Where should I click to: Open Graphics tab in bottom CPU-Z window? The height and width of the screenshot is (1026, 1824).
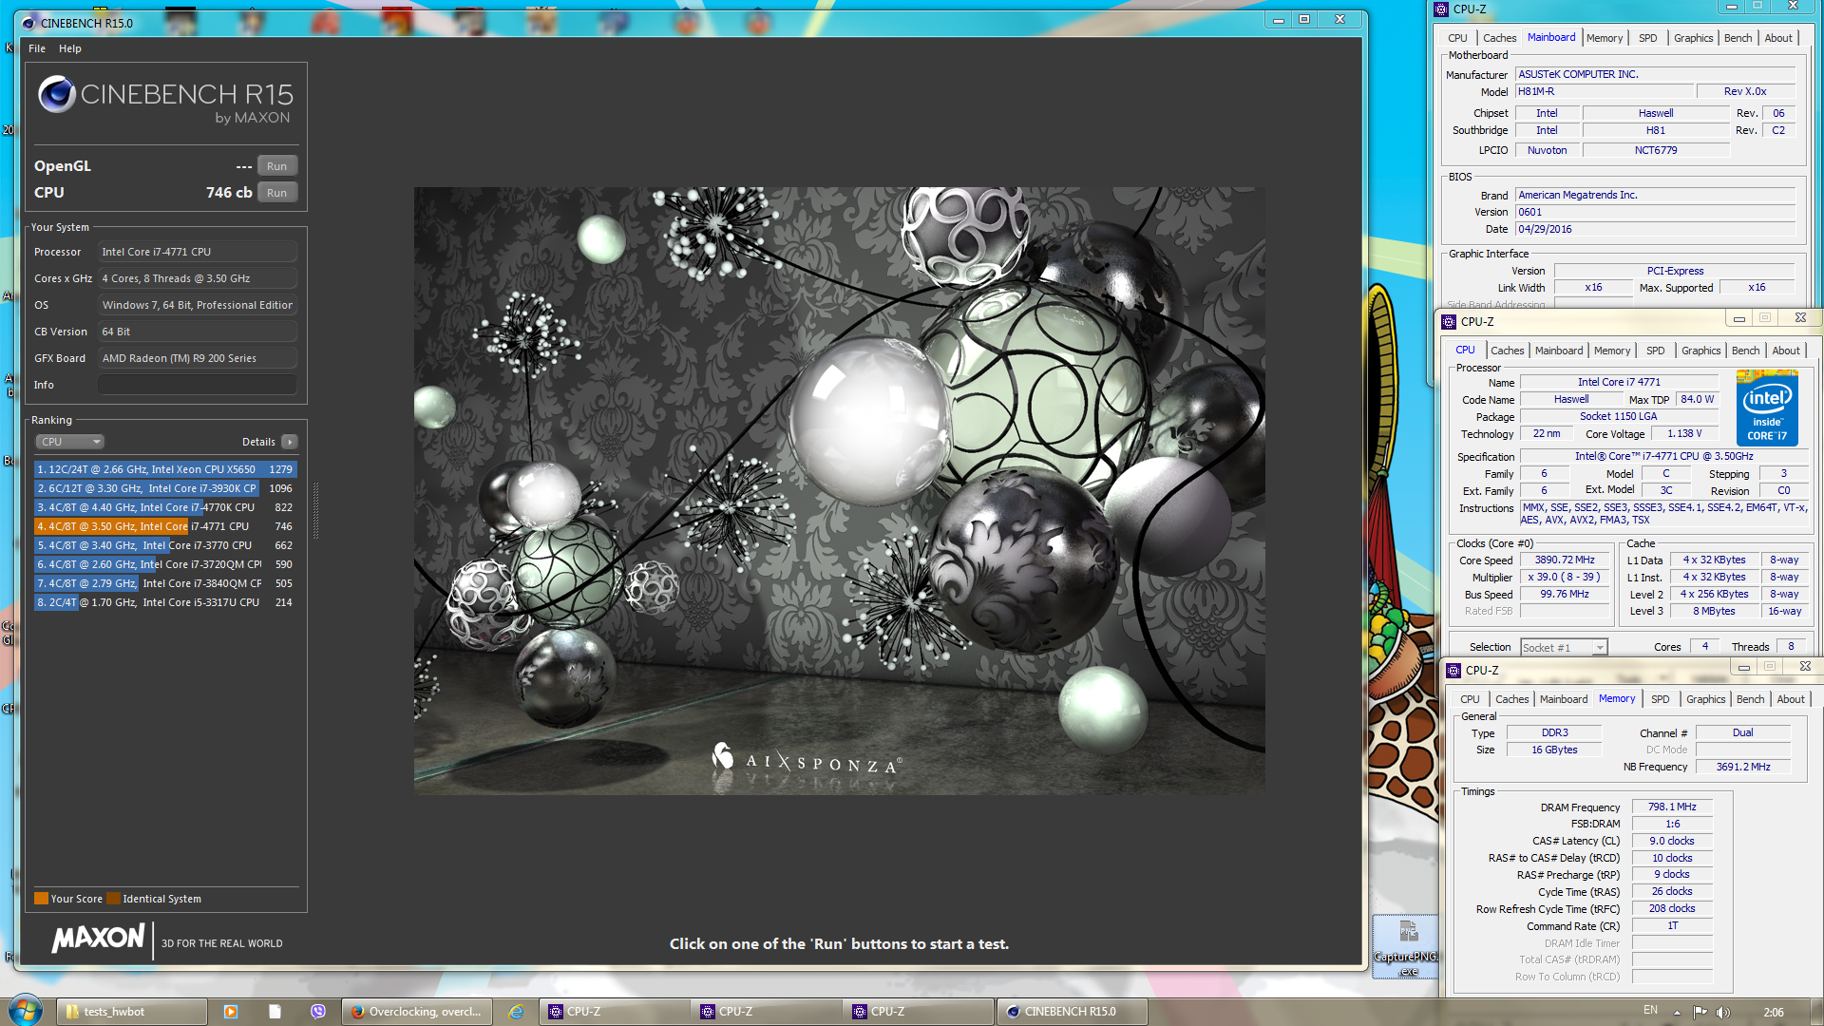coord(1705,699)
